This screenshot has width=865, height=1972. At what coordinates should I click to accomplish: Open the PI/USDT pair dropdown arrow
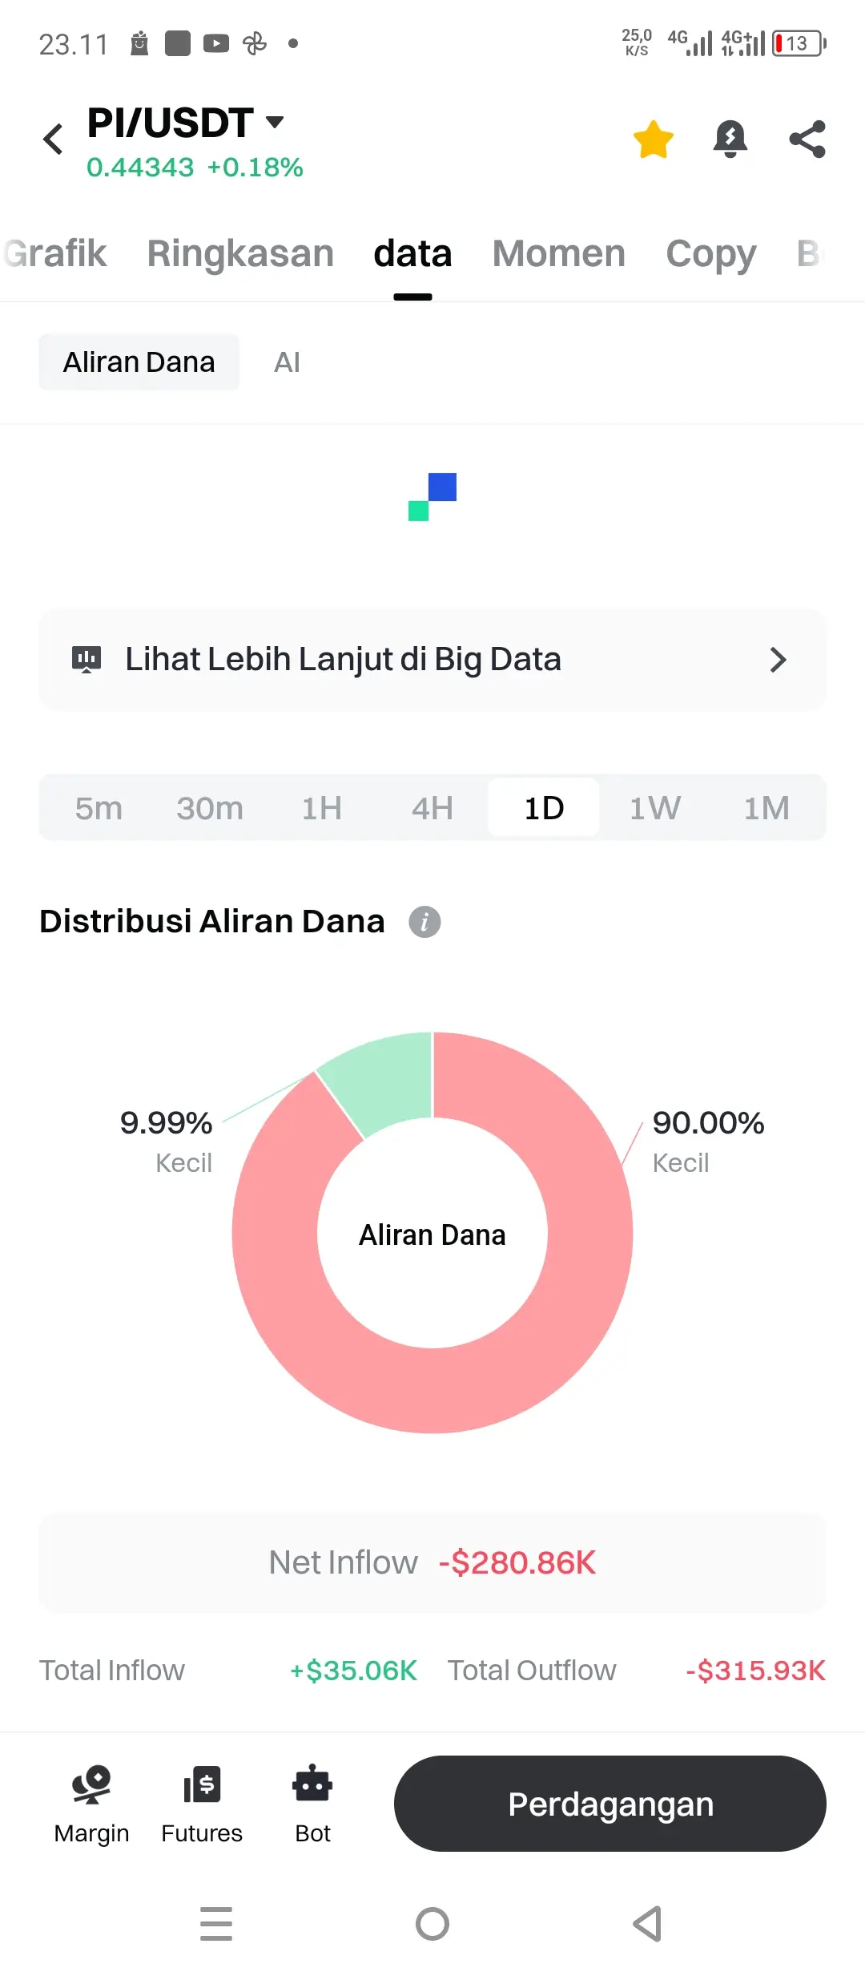275,122
